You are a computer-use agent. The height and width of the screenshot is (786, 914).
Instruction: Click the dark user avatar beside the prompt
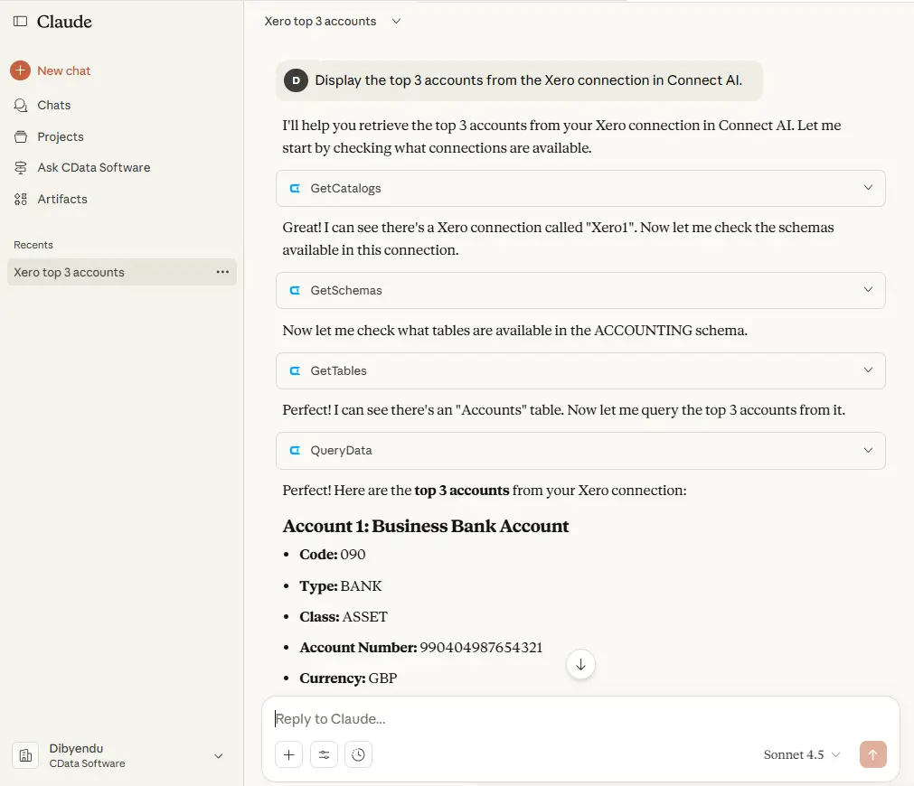tap(296, 80)
